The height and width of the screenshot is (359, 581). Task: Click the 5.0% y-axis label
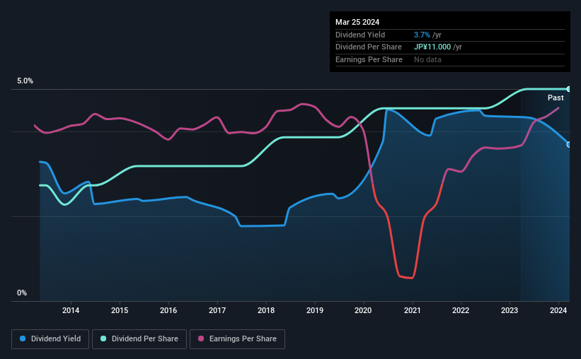(25, 81)
